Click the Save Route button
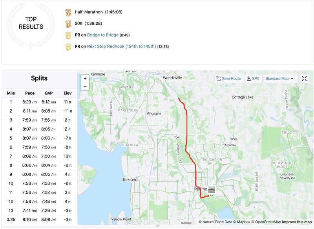The height and width of the screenshot is (229, 314). (228, 79)
